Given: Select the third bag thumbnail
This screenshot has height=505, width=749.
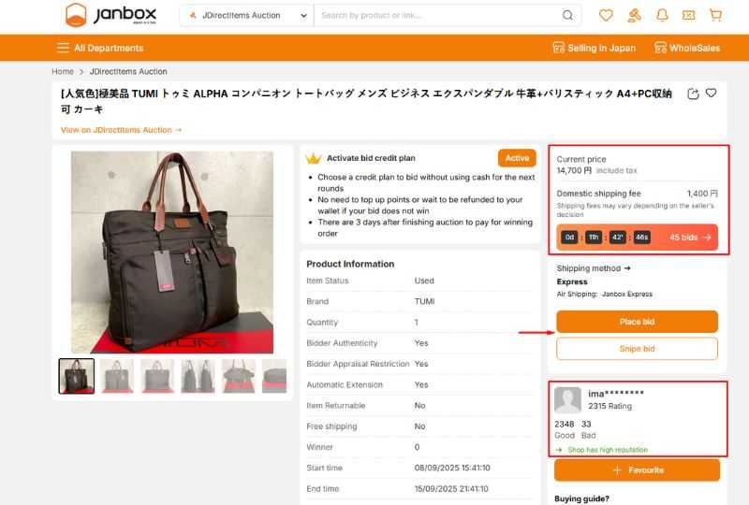Looking at the screenshot, I should 157,376.
